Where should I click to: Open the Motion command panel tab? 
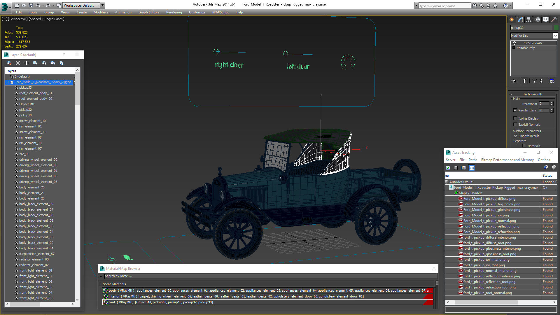(x=537, y=20)
